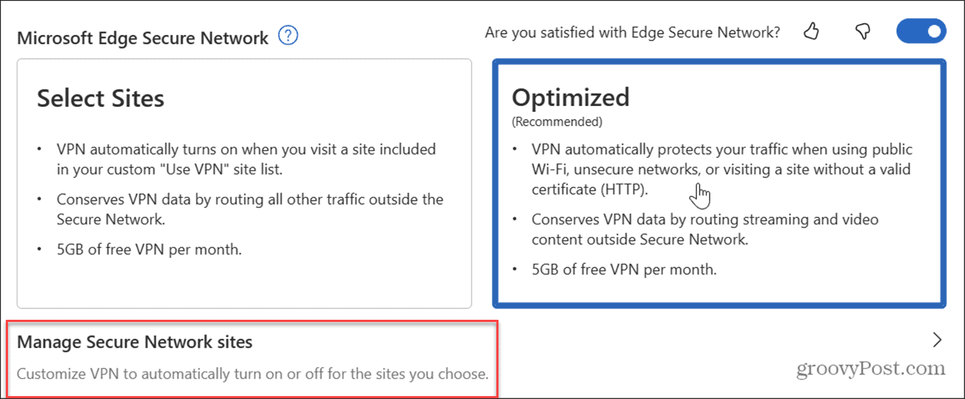Screen dimensions: 965x399
Task: Click the 'Are you satisfied with Edge Secure Network?' text
Action: pos(632,33)
